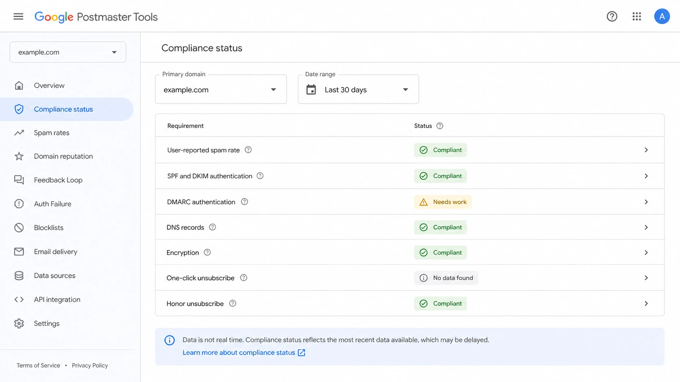The image size is (680, 382).
Task: Open Domain reputation page
Action: [67, 156]
